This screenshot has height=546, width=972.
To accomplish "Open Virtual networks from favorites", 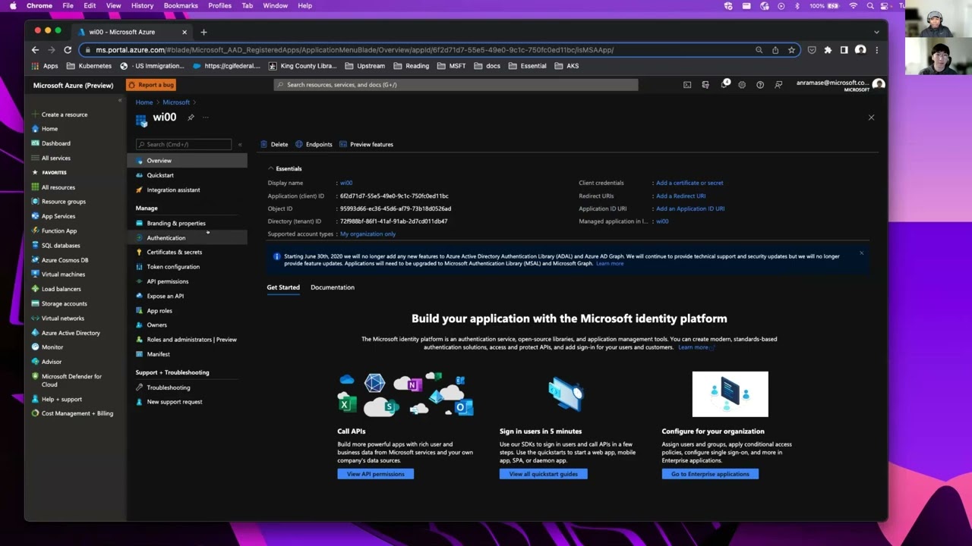I will click(62, 318).
